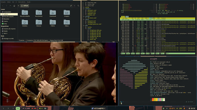Image resolution: width=197 pixels, height=110 pixels.
Task: Click the william path bar button
Action: 25,6
